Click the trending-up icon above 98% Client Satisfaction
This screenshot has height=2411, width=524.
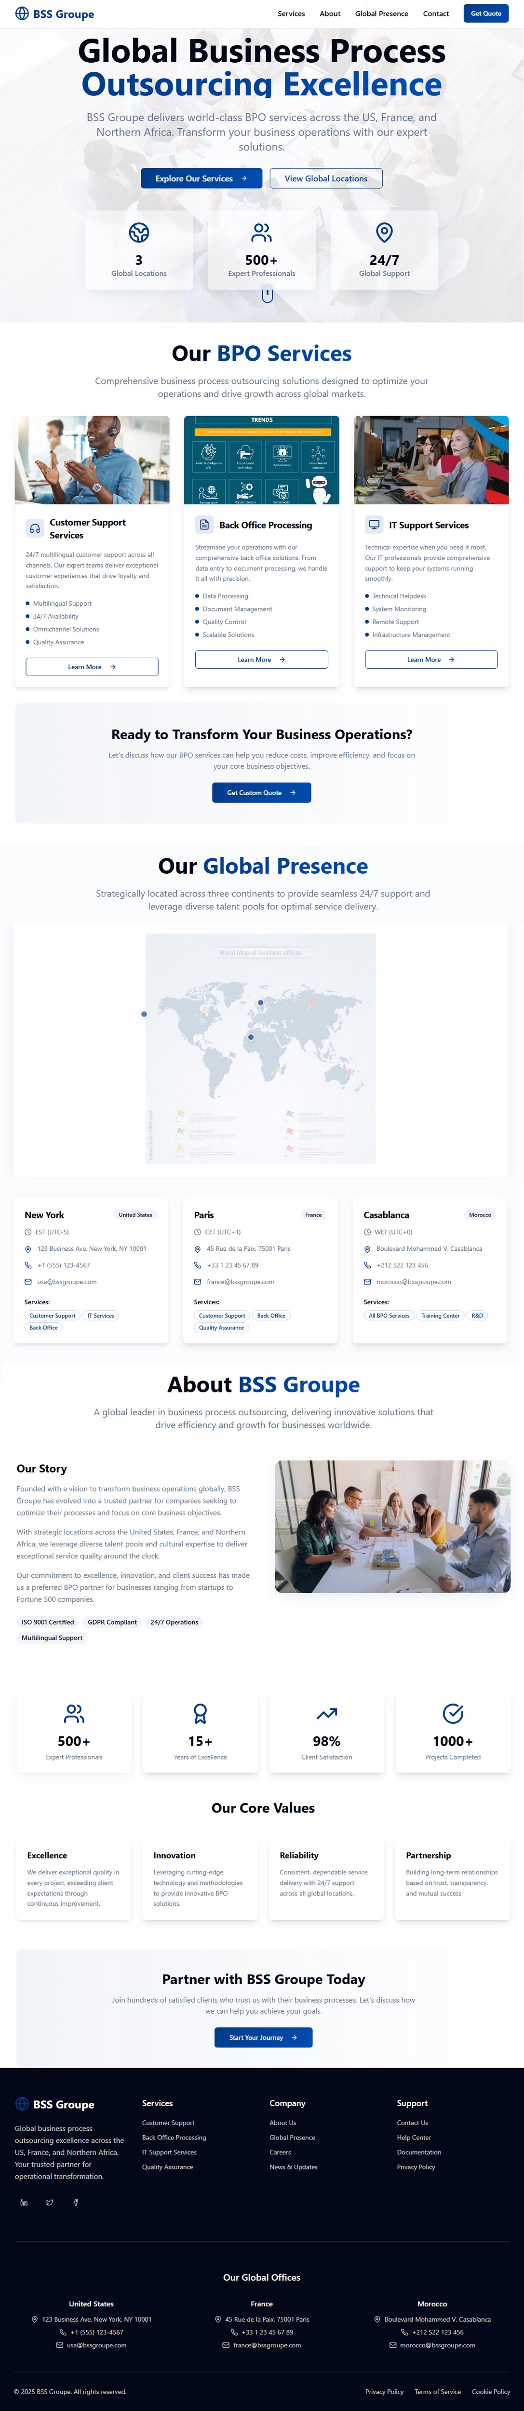pyautogui.click(x=326, y=1714)
